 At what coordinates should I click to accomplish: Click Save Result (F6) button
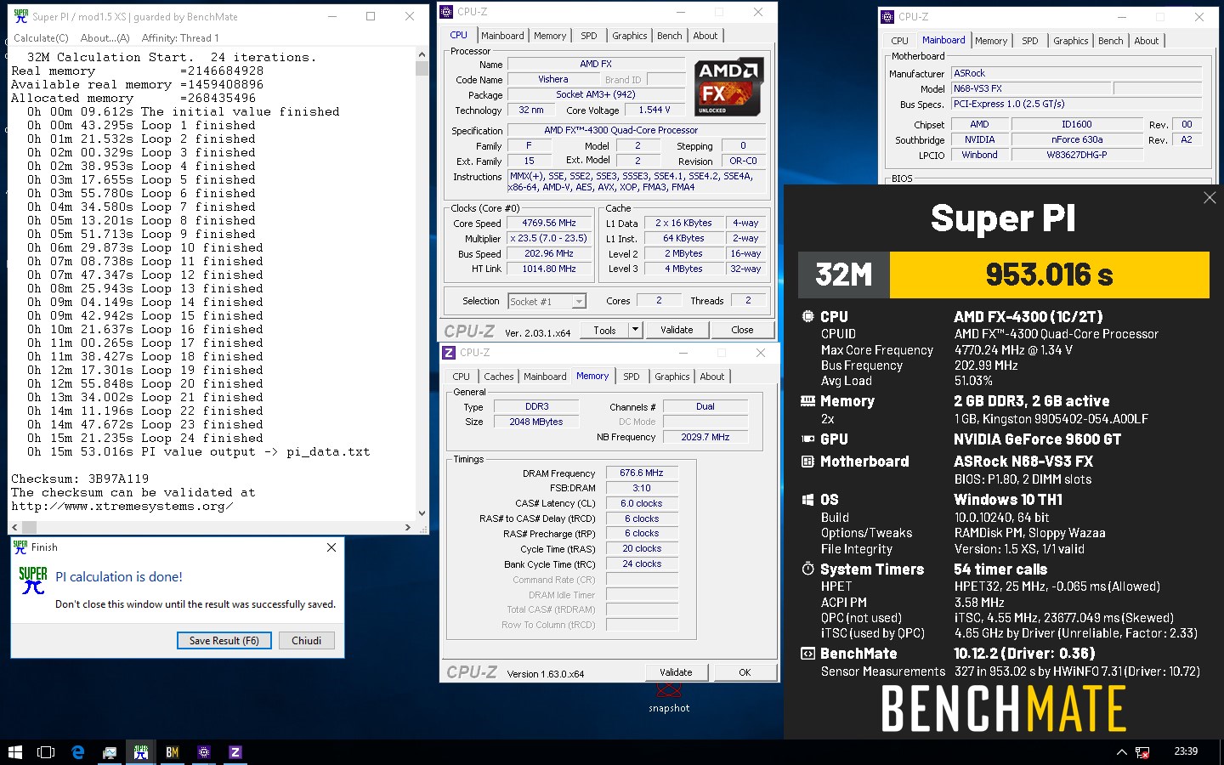click(x=224, y=641)
